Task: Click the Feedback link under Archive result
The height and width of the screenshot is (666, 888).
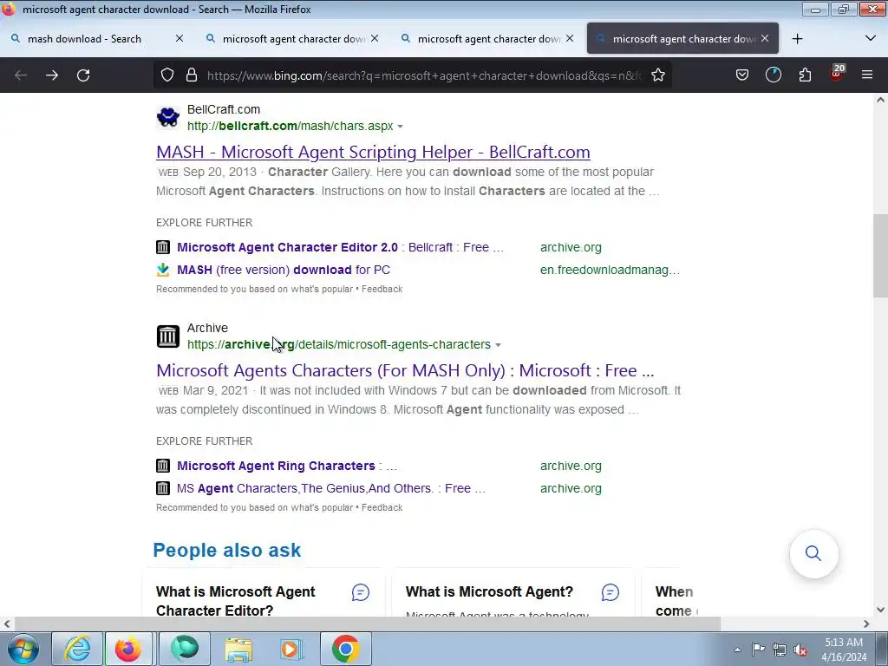Action: pos(382,507)
